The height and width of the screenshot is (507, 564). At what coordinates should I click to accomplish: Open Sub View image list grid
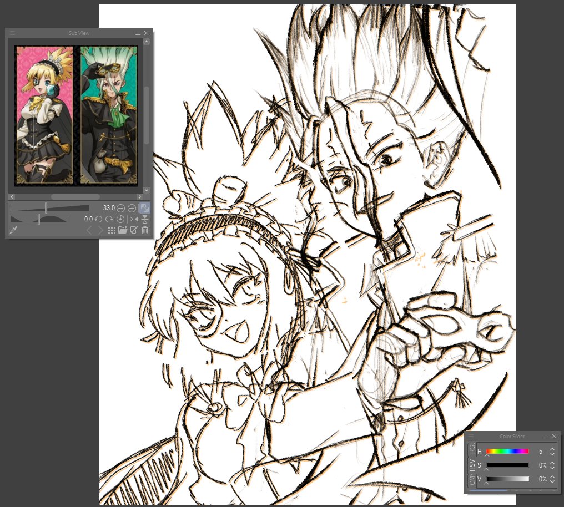pos(112,230)
